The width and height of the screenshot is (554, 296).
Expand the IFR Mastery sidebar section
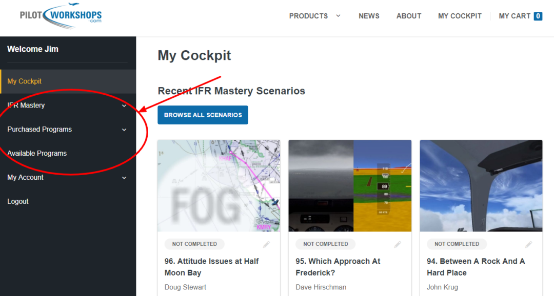pos(124,105)
